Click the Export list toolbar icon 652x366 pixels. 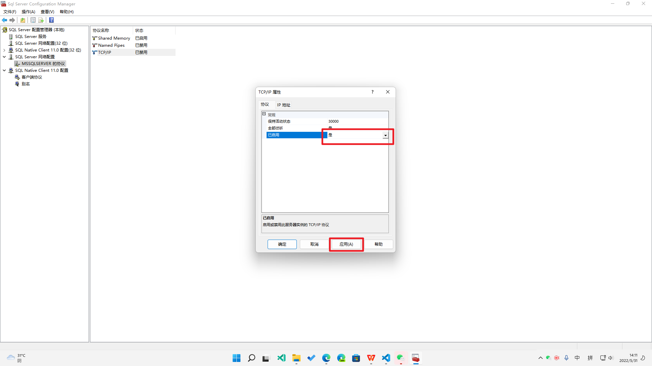[41, 20]
